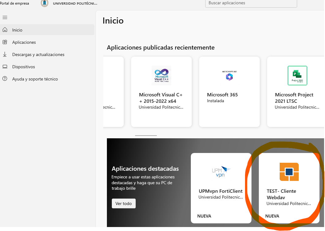The width and height of the screenshot is (325, 231).
Task: Select Inicio in the sidebar
Action: [47, 30]
